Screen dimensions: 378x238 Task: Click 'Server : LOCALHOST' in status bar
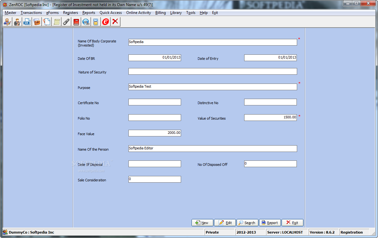285,232
